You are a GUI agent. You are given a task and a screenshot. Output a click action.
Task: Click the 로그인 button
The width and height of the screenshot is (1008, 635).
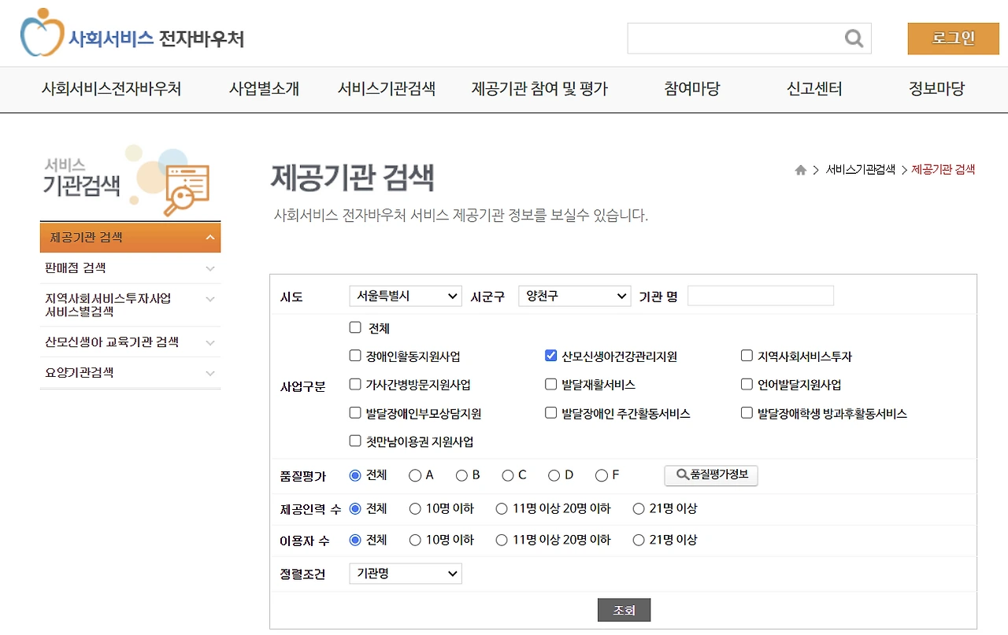point(953,38)
